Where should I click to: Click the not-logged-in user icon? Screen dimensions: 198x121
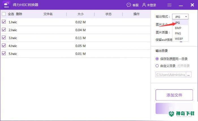pos(144,5)
